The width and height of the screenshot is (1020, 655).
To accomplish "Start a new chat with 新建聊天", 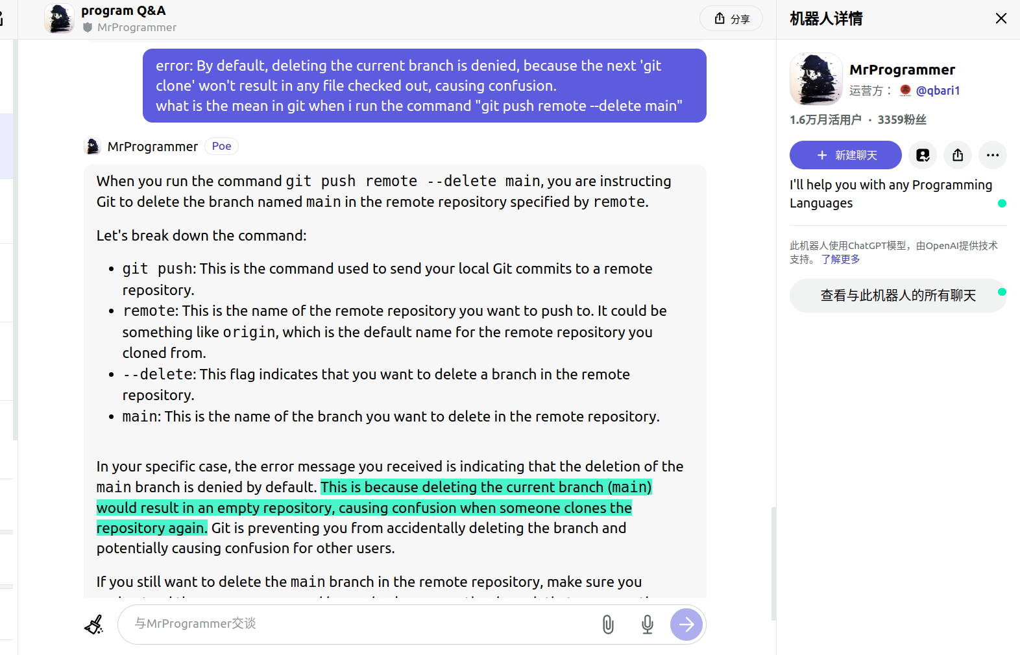I will 845,155.
